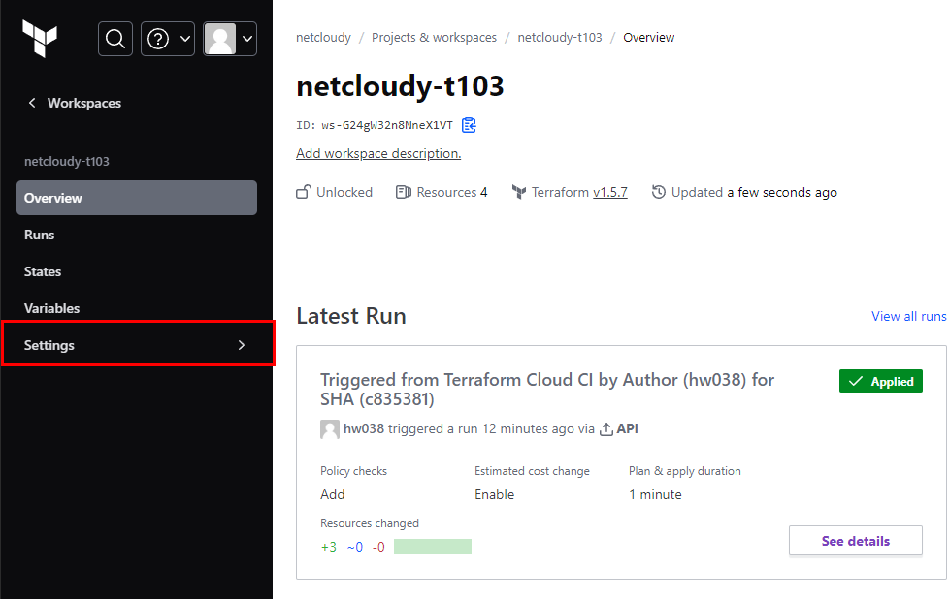Click View all runs link
This screenshot has width=949, height=599.
coord(908,316)
